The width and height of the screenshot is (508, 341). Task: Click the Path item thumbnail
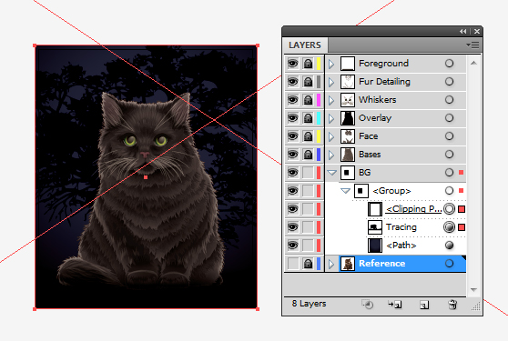375,246
